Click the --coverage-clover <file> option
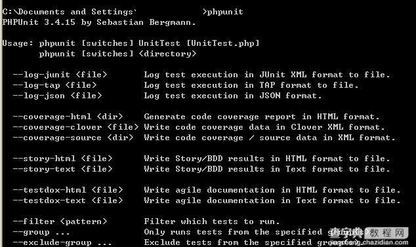Screen dimensions: 416x247 76,127
